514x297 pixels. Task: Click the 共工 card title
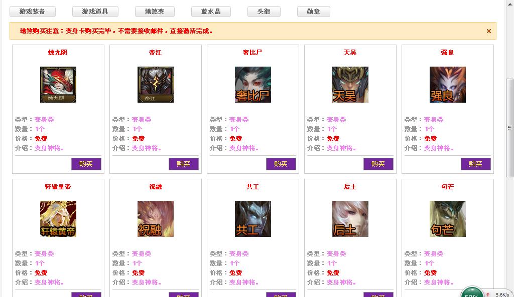(x=252, y=186)
